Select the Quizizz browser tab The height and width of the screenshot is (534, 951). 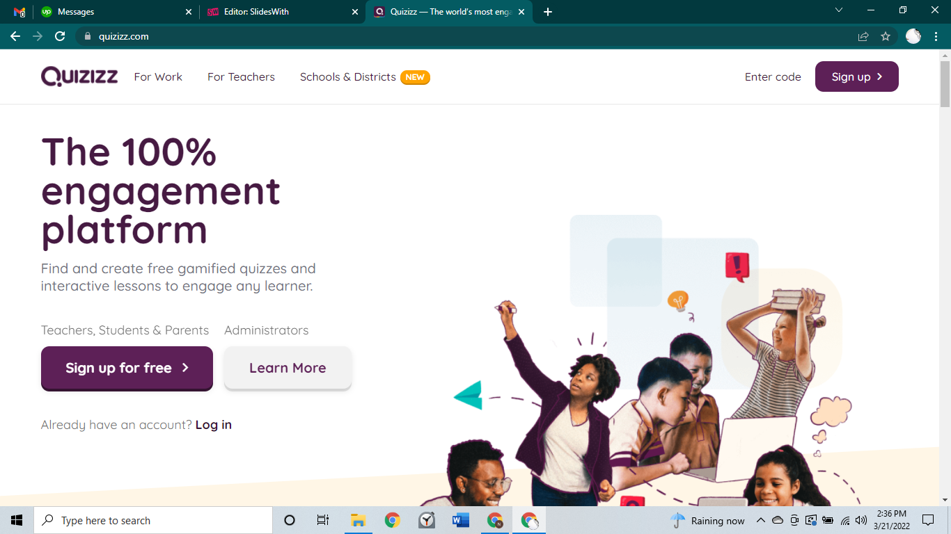click(450, 12)
